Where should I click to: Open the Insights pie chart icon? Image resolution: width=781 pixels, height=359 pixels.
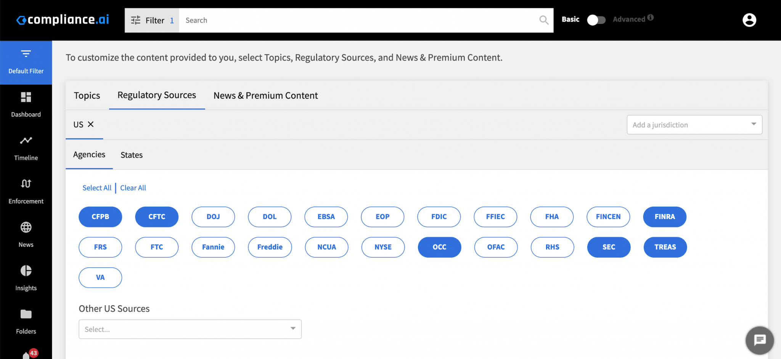[26, 271]
